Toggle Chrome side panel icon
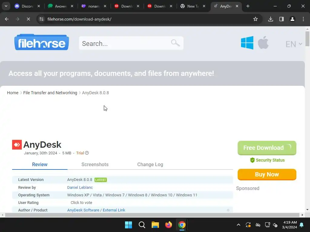This screenshot has width=310, height=232. 282,19
